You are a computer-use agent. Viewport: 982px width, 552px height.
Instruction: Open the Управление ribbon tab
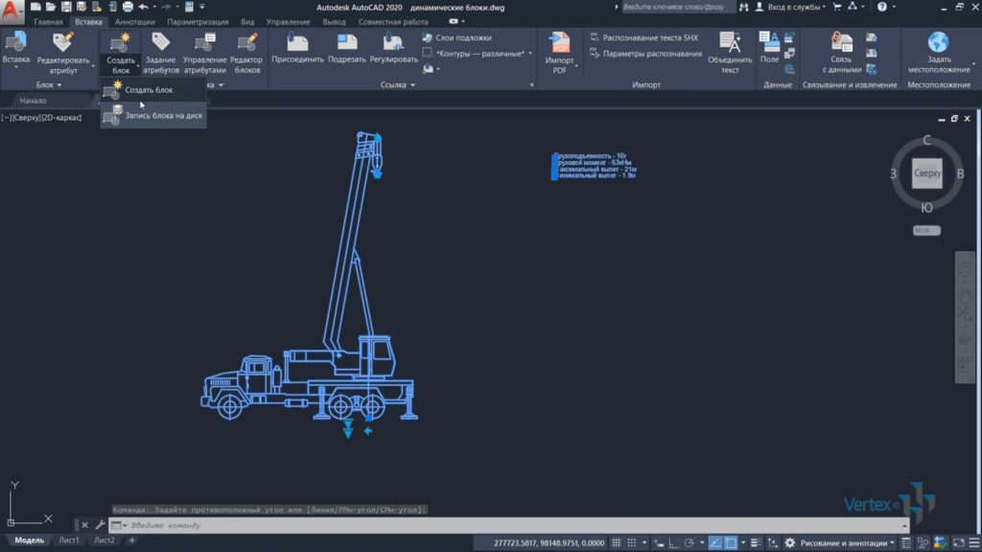tap(288, 22)
